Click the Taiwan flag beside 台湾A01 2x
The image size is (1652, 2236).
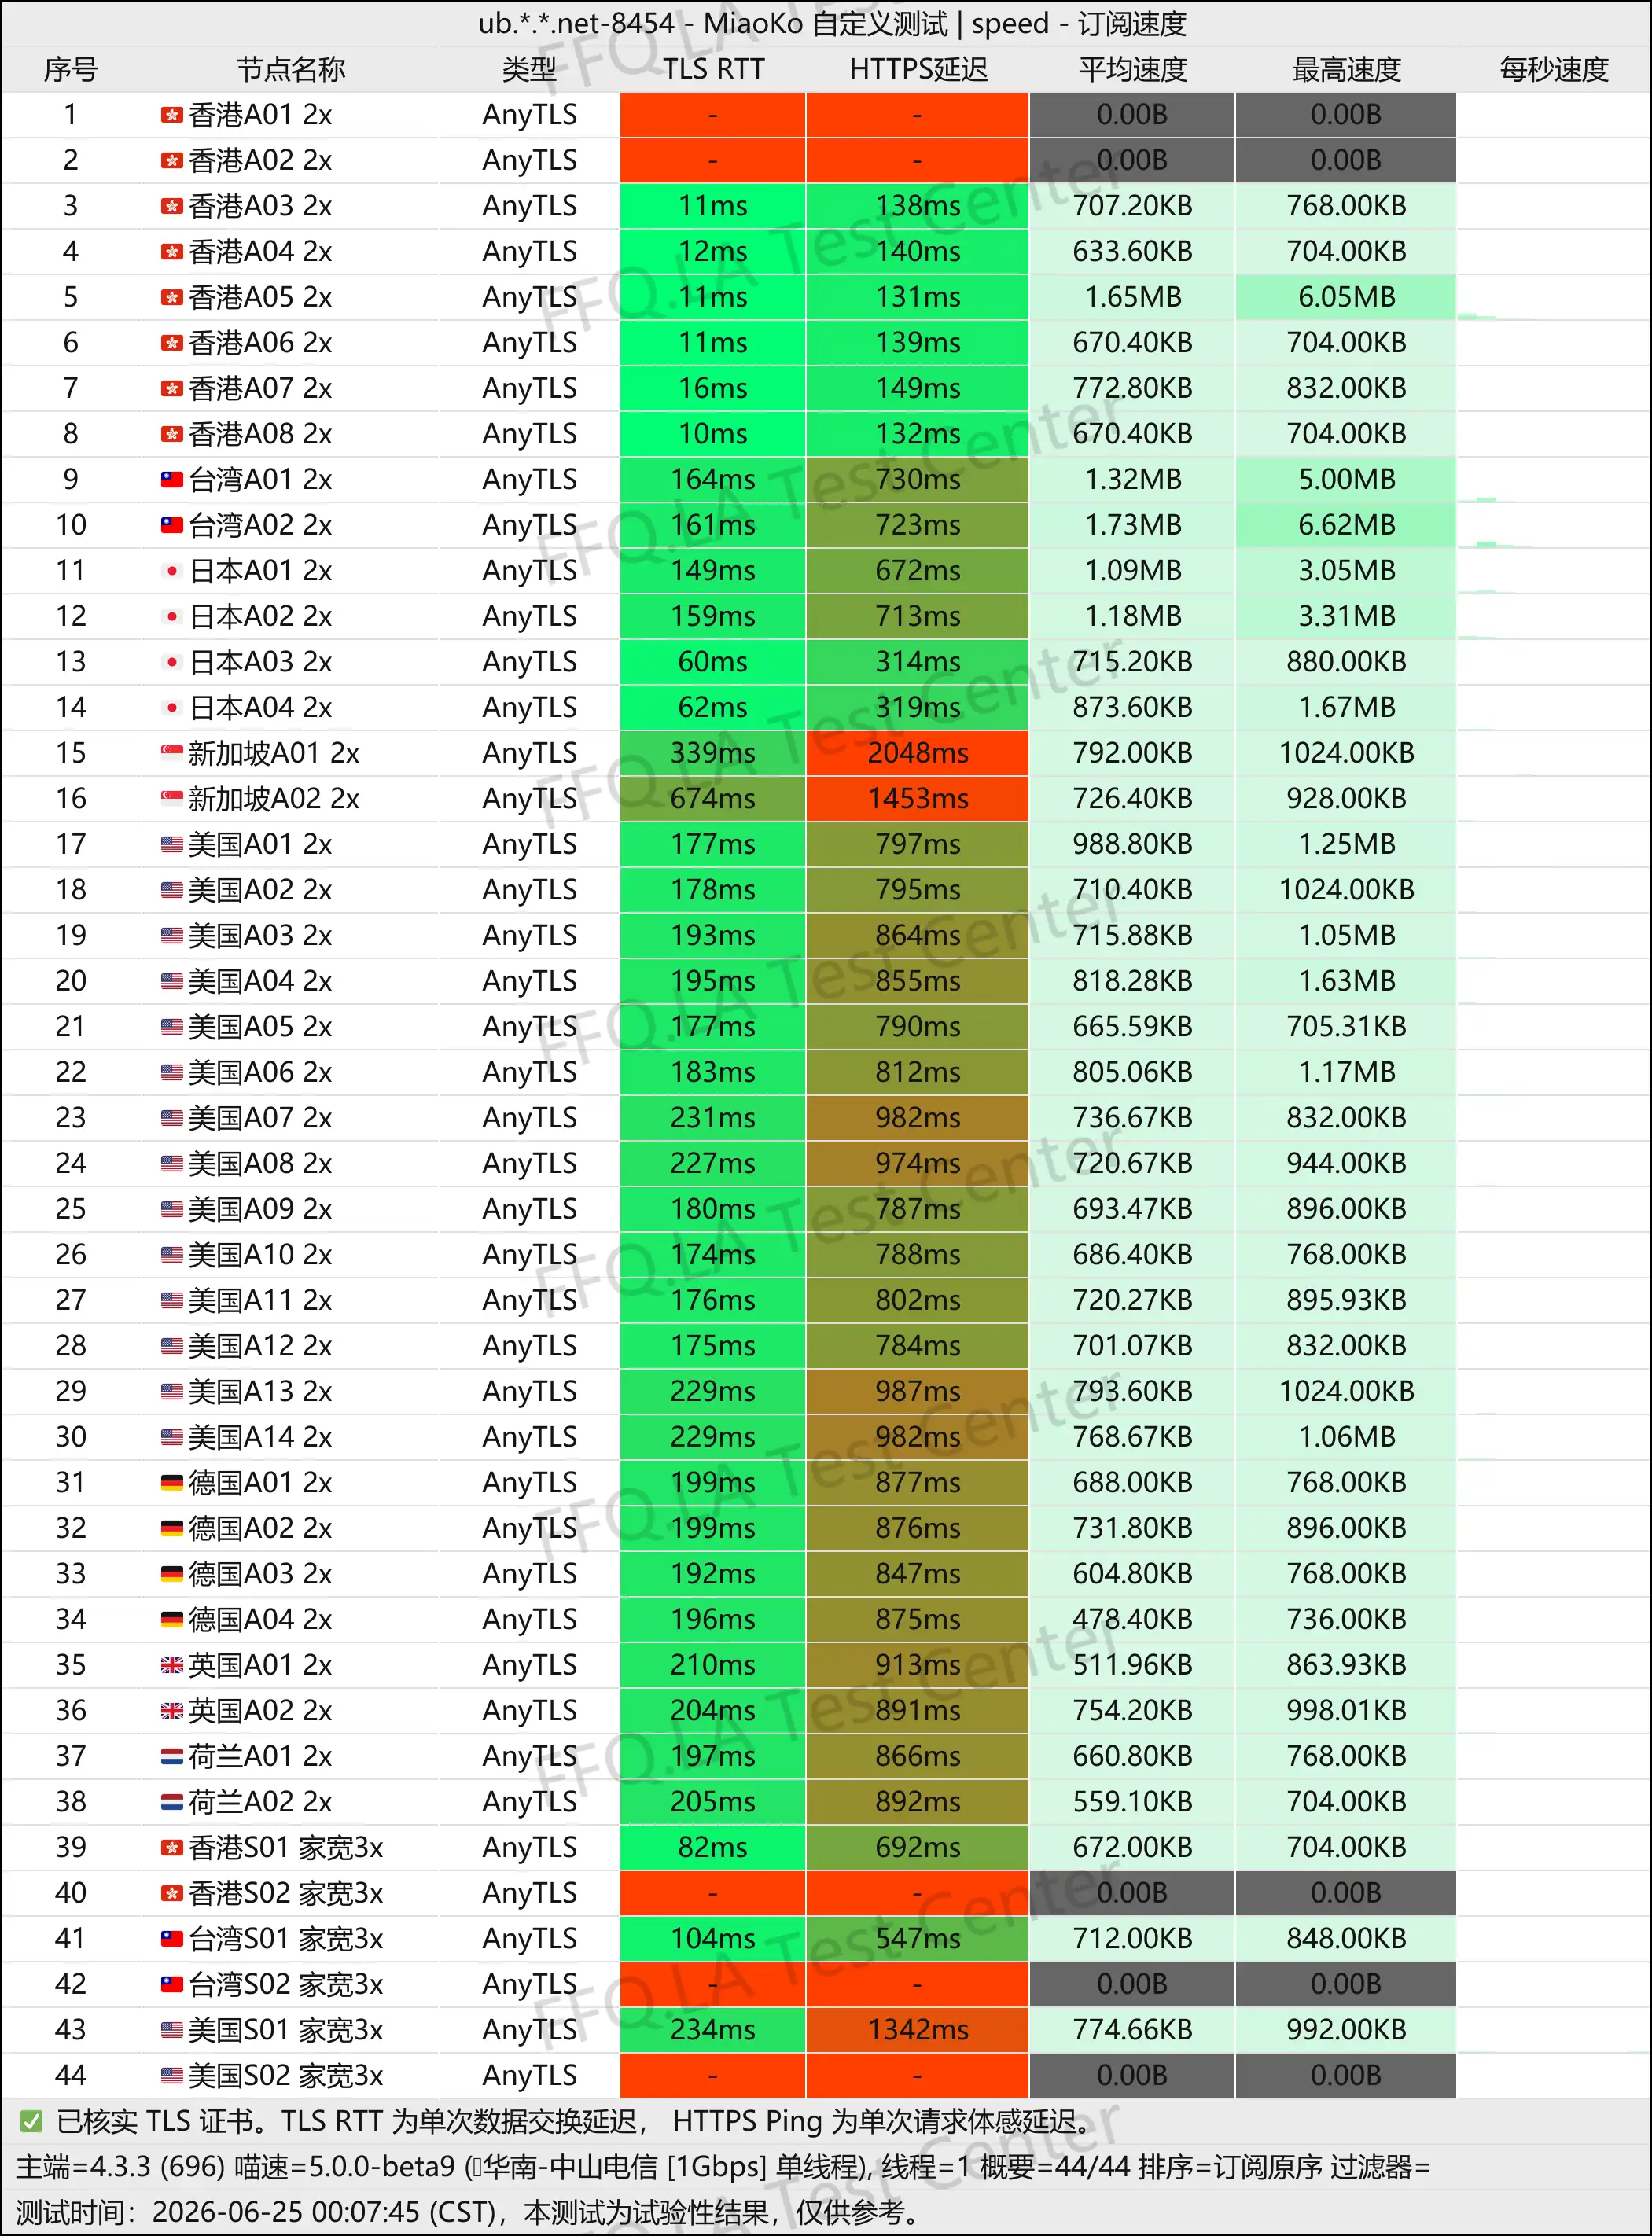[172, 479]
